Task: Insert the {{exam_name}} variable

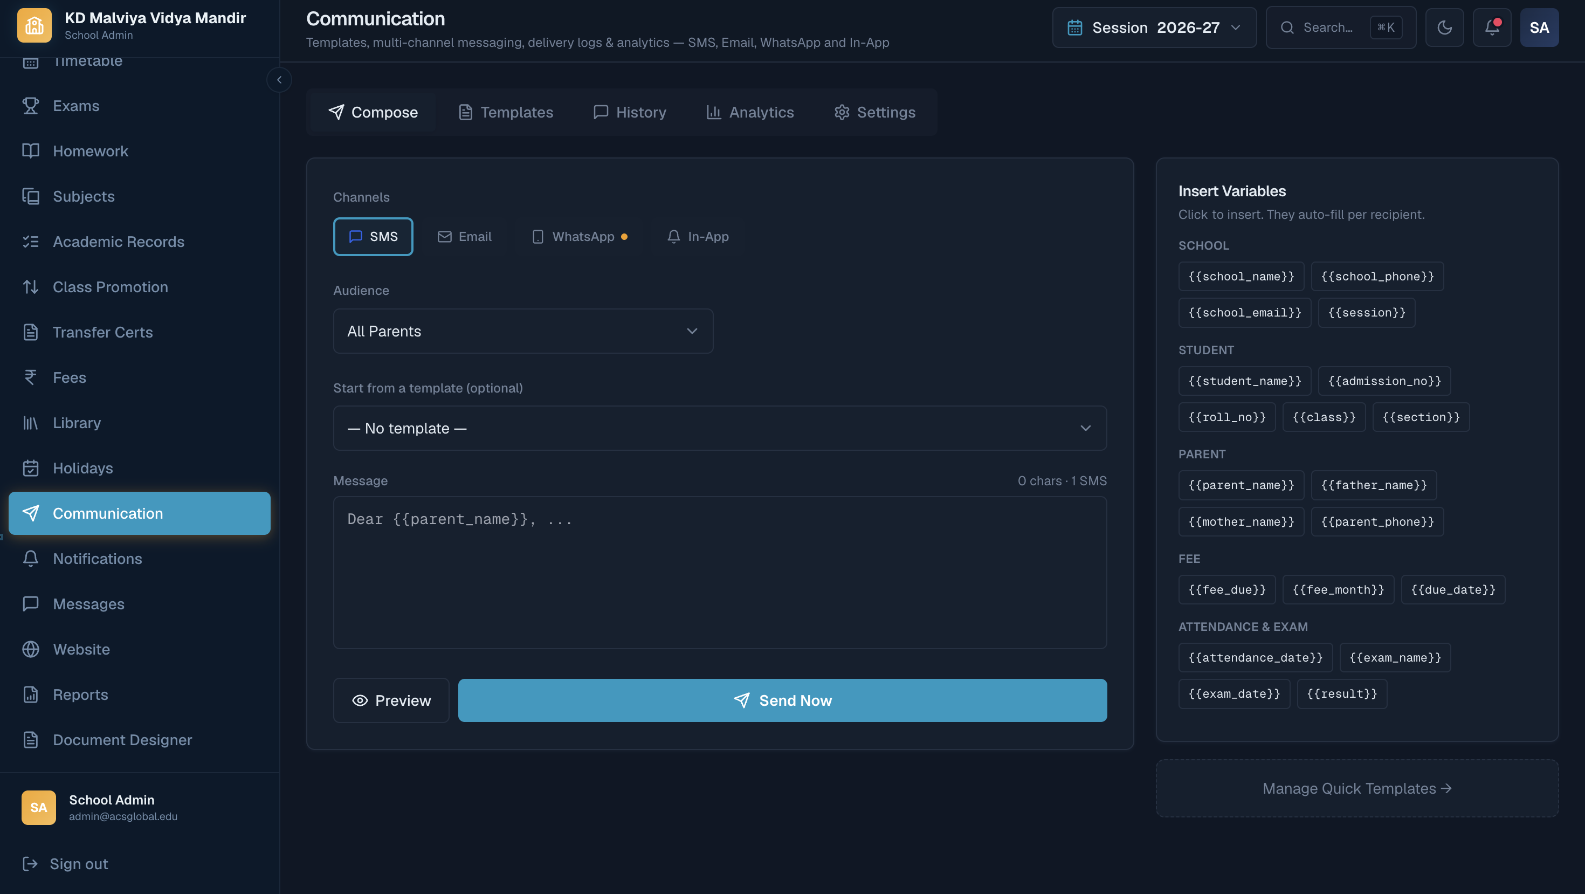Action: (1395, 658)
